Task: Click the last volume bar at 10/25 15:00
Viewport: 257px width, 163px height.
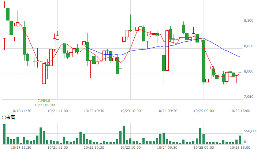Action: coord(240,140)
